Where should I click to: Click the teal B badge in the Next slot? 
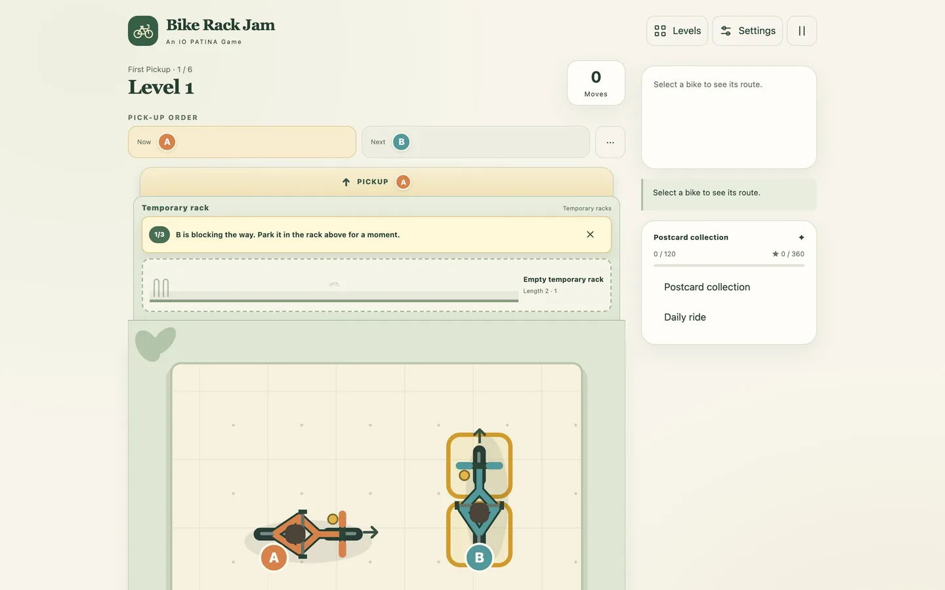[401, 142]
